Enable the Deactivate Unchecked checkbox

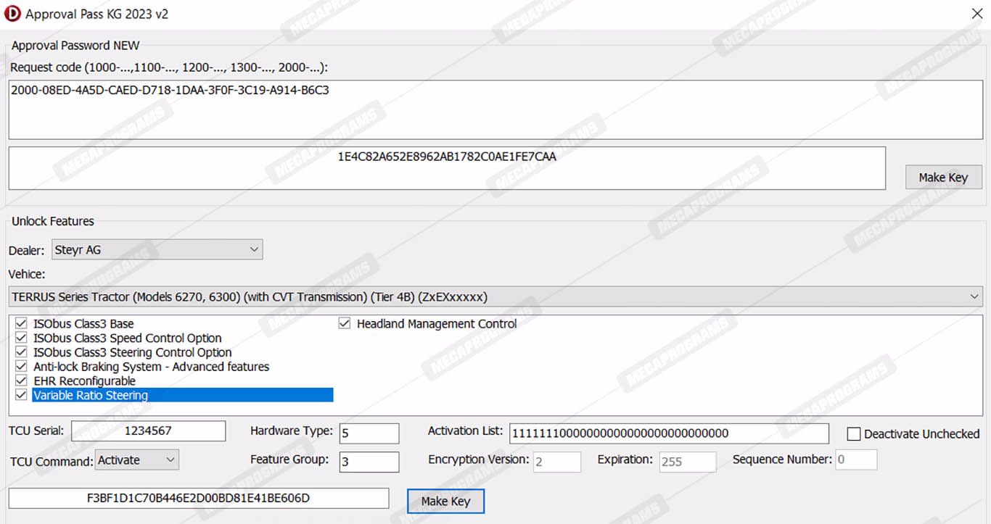(x=854, y=434)
